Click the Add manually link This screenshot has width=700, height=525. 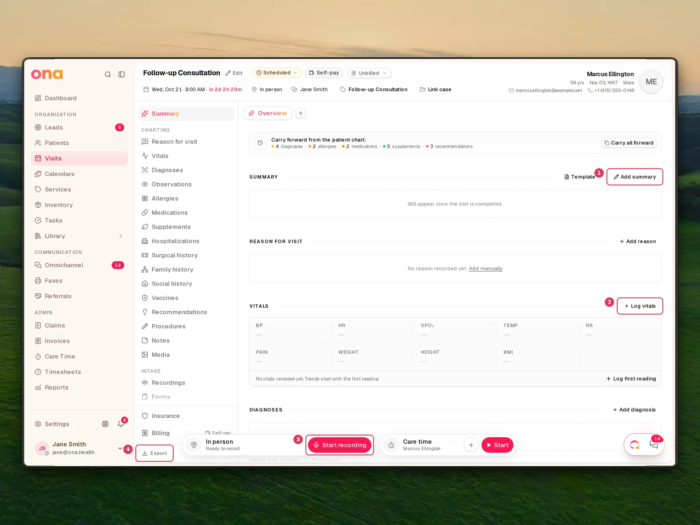485,268
